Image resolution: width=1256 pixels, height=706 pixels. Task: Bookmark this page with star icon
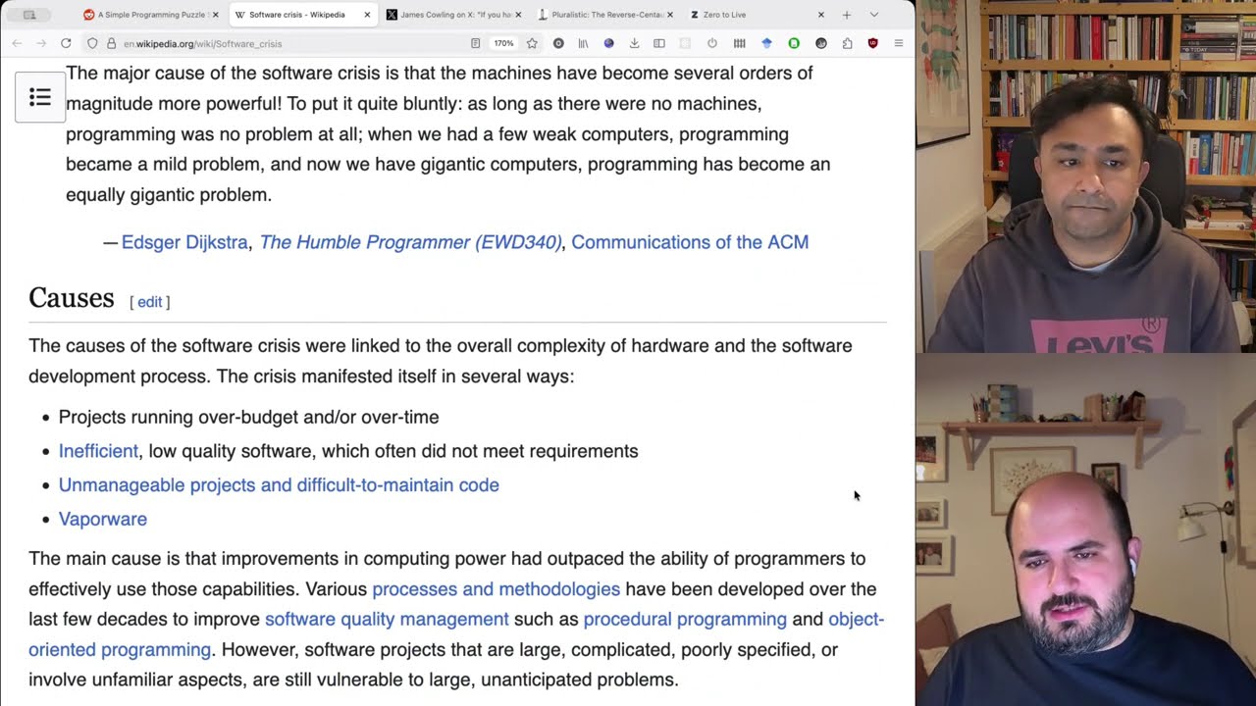tap(532, 43)
